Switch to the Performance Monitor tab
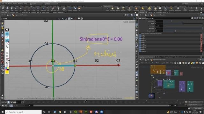Viewport: 204px width, 114px height. point(161,12)
